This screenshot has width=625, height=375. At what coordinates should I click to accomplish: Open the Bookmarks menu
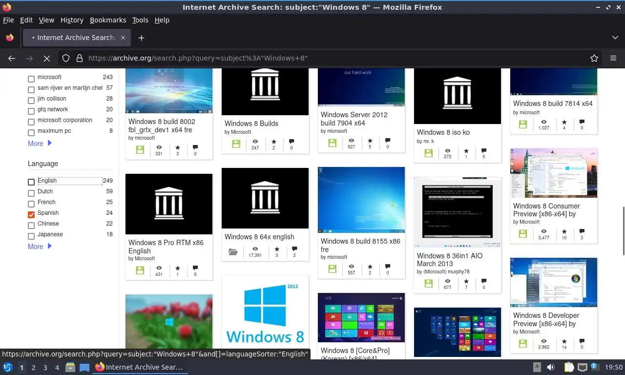point(108,20)
